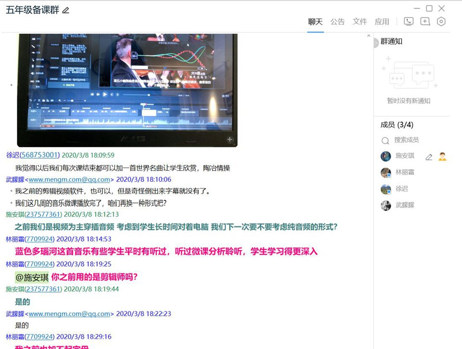Click 武朦朦's avatar in the member list

(x=385, y=206)
